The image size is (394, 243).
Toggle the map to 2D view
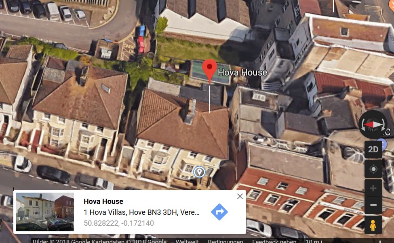(373, 150)
